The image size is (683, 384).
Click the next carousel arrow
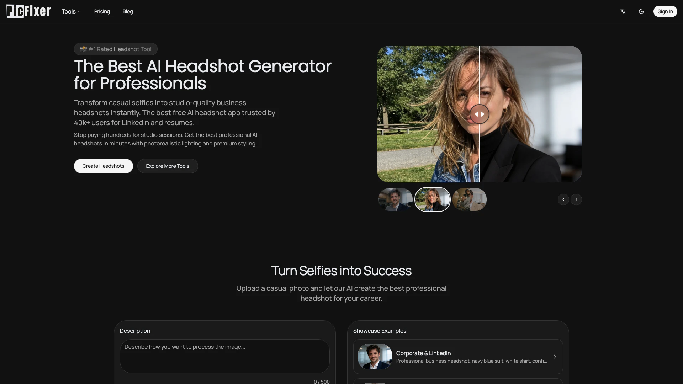(576, 199)
